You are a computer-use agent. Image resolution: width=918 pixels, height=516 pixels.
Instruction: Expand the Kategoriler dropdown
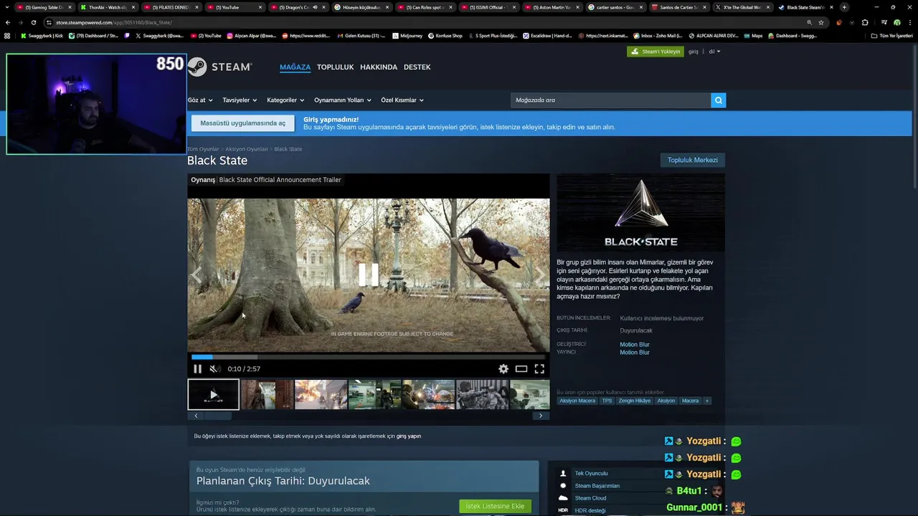click(x=285, y=100)
